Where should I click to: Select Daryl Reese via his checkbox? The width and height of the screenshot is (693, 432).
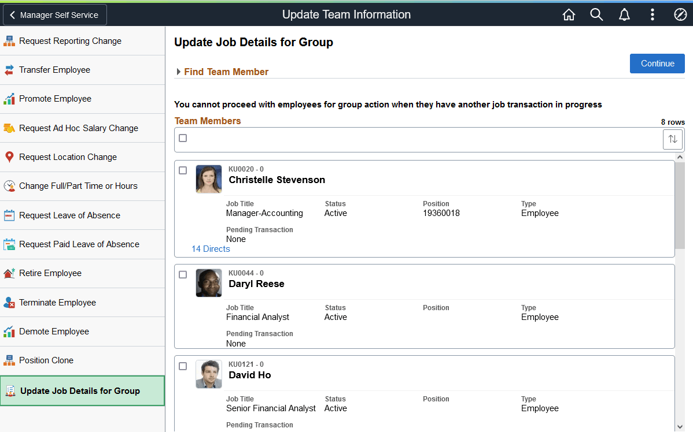tap(183, 274)
